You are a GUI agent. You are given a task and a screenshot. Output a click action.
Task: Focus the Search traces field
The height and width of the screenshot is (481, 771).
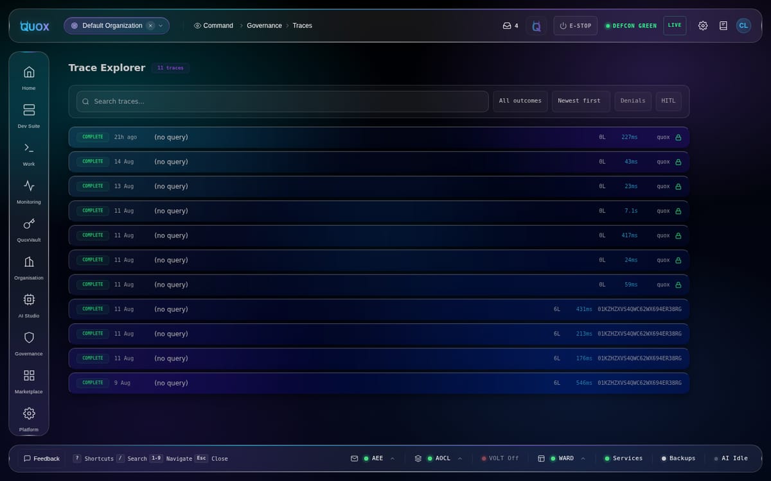tap(283, 101)
